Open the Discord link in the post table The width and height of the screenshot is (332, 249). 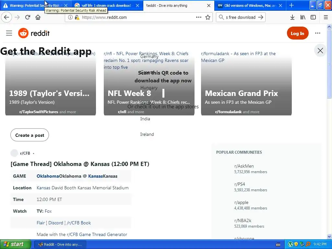point(56,223)
